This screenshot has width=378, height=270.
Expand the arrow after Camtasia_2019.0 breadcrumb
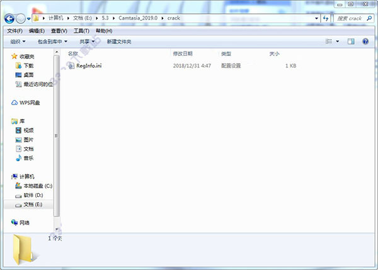[x=163, y=18]
